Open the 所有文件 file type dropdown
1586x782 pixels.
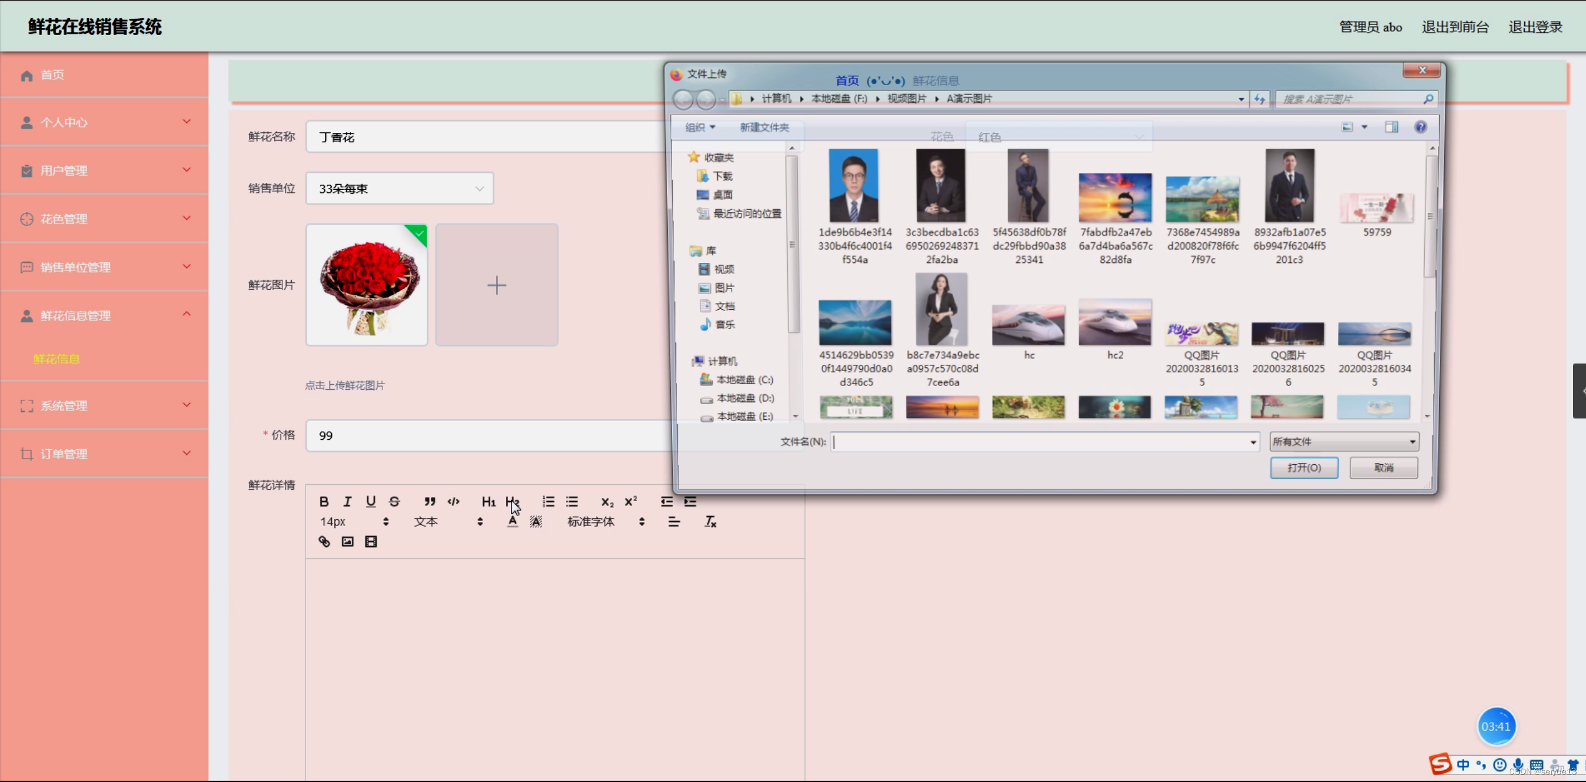[x=1344, y=442]
